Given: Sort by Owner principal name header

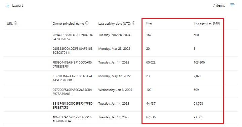Looking at the screenshot, I should [x=68, y=24].
